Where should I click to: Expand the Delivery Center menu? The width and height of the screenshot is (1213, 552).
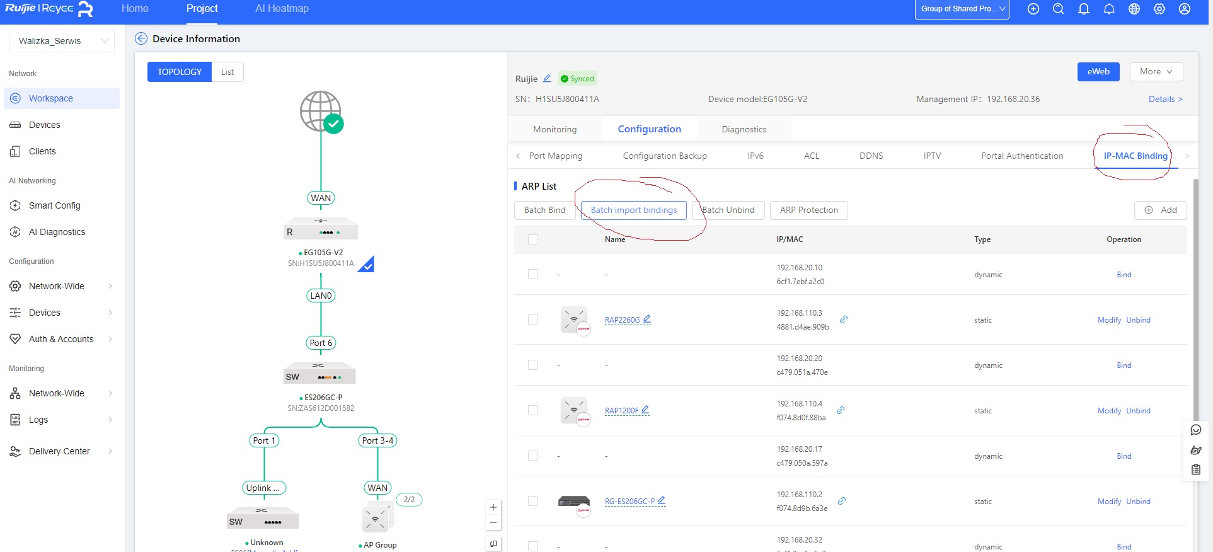point(62,451)
